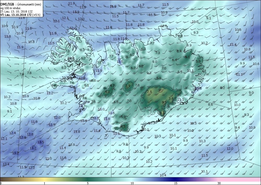Viewport: 261px width, 185px height.
Task: Click the color scale tick label 0
Action: [1, 183]
